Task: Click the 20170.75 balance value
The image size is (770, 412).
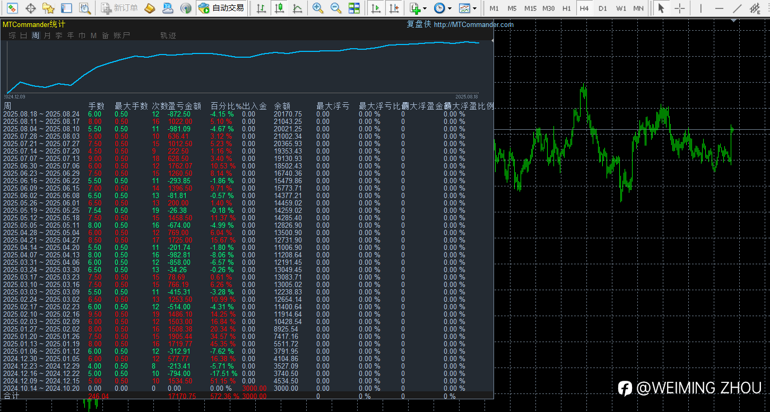Action: tap(288, 114)
